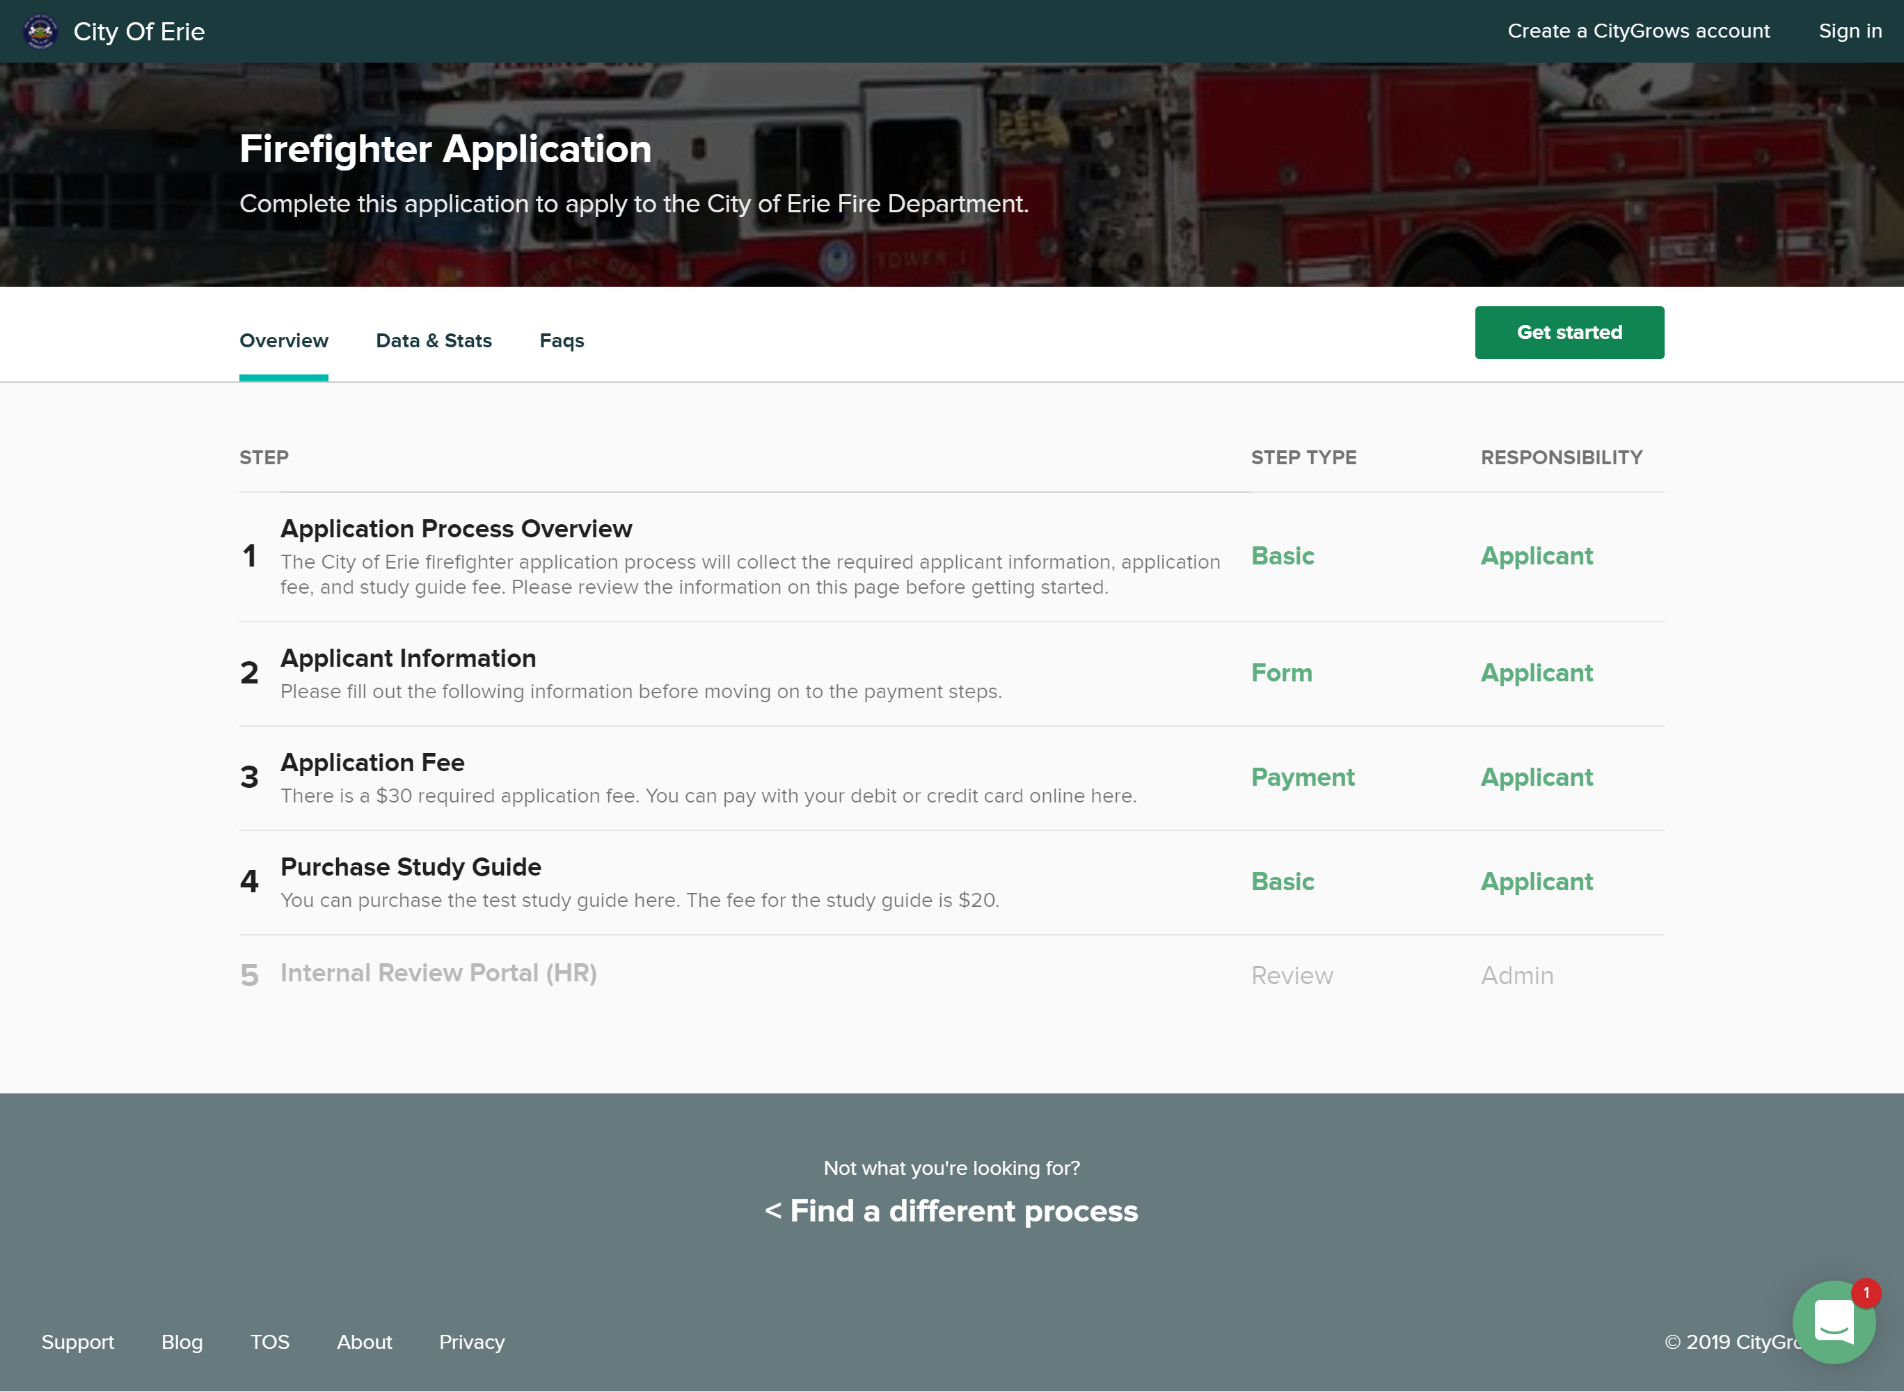Switch to the Faqs tab
Image resolution: width=1904 pixels, height=1392 pixels.
[x=561, y=340]
